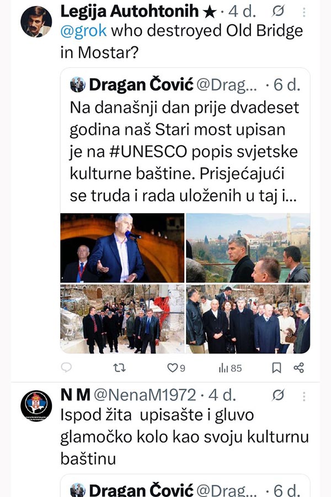331x497 pixels.
Task: Open more options on Legija Autohtonih tweet
Action: [304, 12]
